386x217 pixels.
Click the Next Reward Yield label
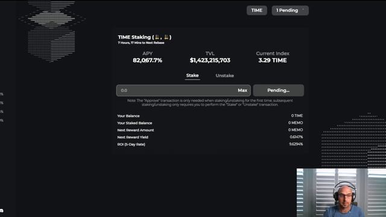[133, 137]
